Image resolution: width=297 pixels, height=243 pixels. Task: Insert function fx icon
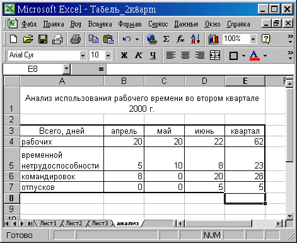pyautogui.click(x=180, y=39)
